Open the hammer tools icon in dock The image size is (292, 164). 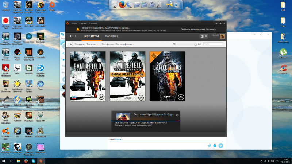pos(169,4)
